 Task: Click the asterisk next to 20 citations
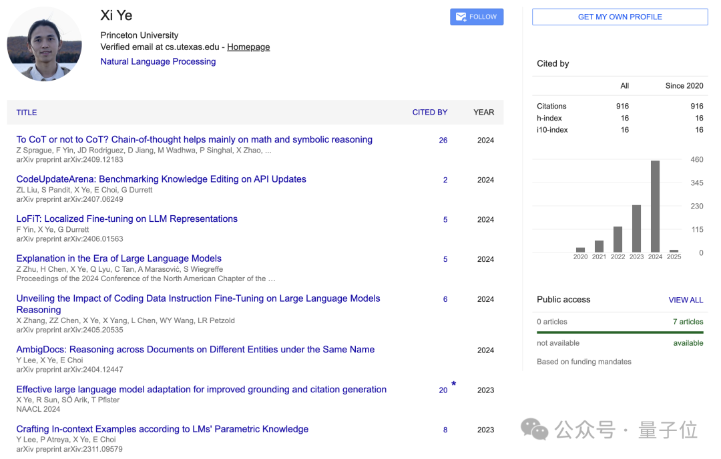click(x=454, y=384)
